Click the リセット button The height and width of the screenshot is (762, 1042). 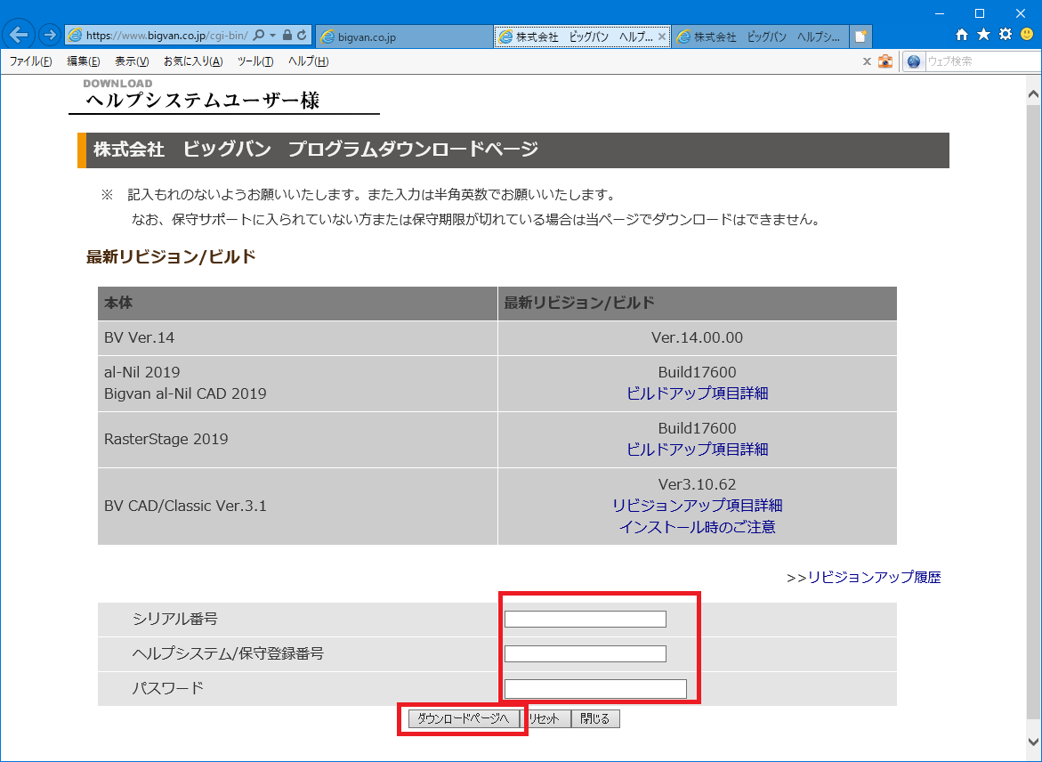click(545, 718)
